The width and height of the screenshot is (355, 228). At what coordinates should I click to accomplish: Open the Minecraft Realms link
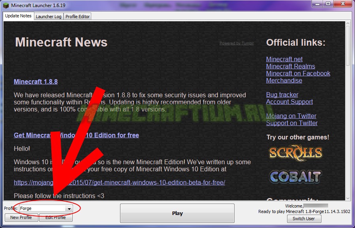[x=290, y=66]
